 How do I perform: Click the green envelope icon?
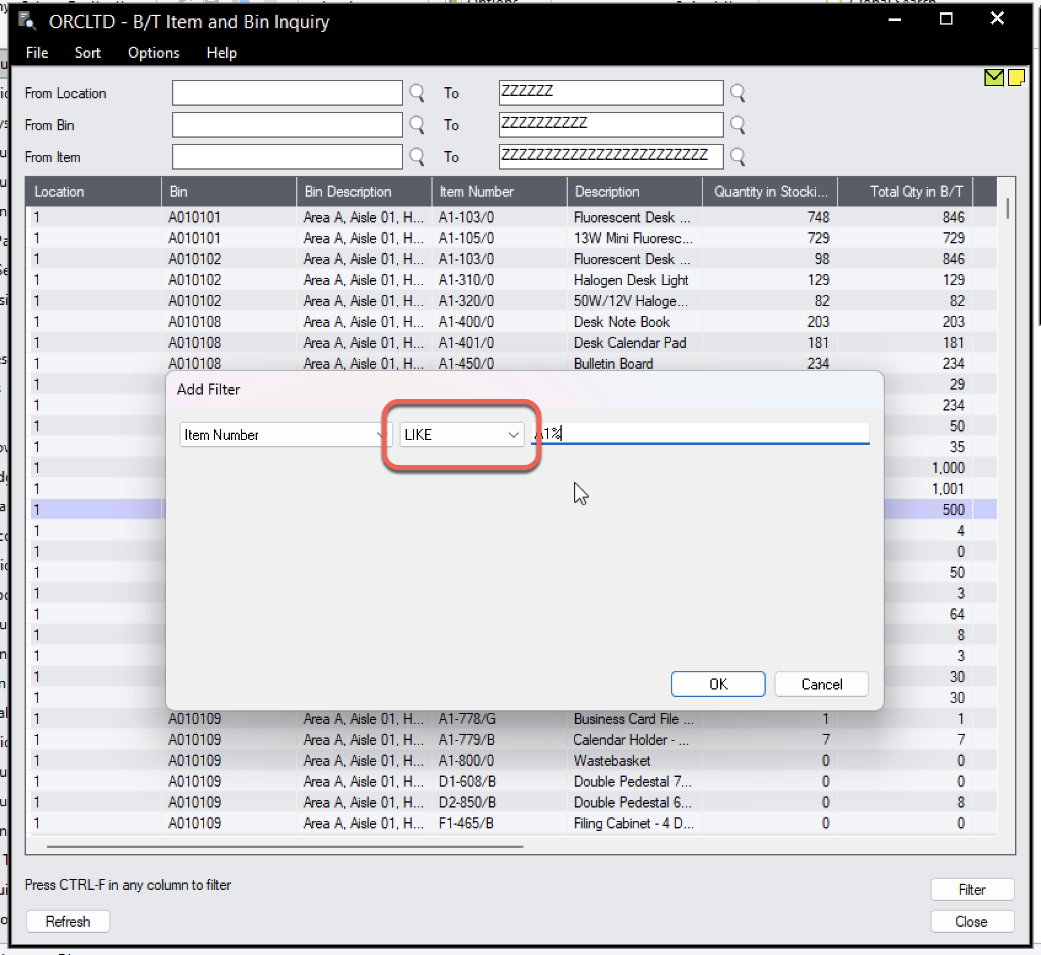tap(993, 77)
